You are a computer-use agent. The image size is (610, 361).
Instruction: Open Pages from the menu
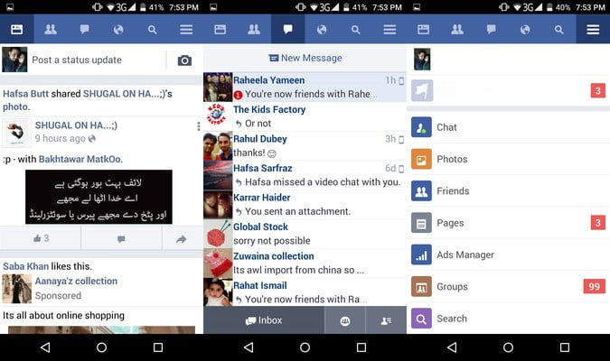508,223
